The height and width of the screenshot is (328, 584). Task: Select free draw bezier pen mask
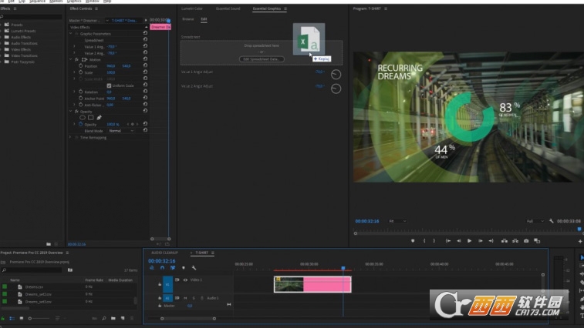(99, 118)
